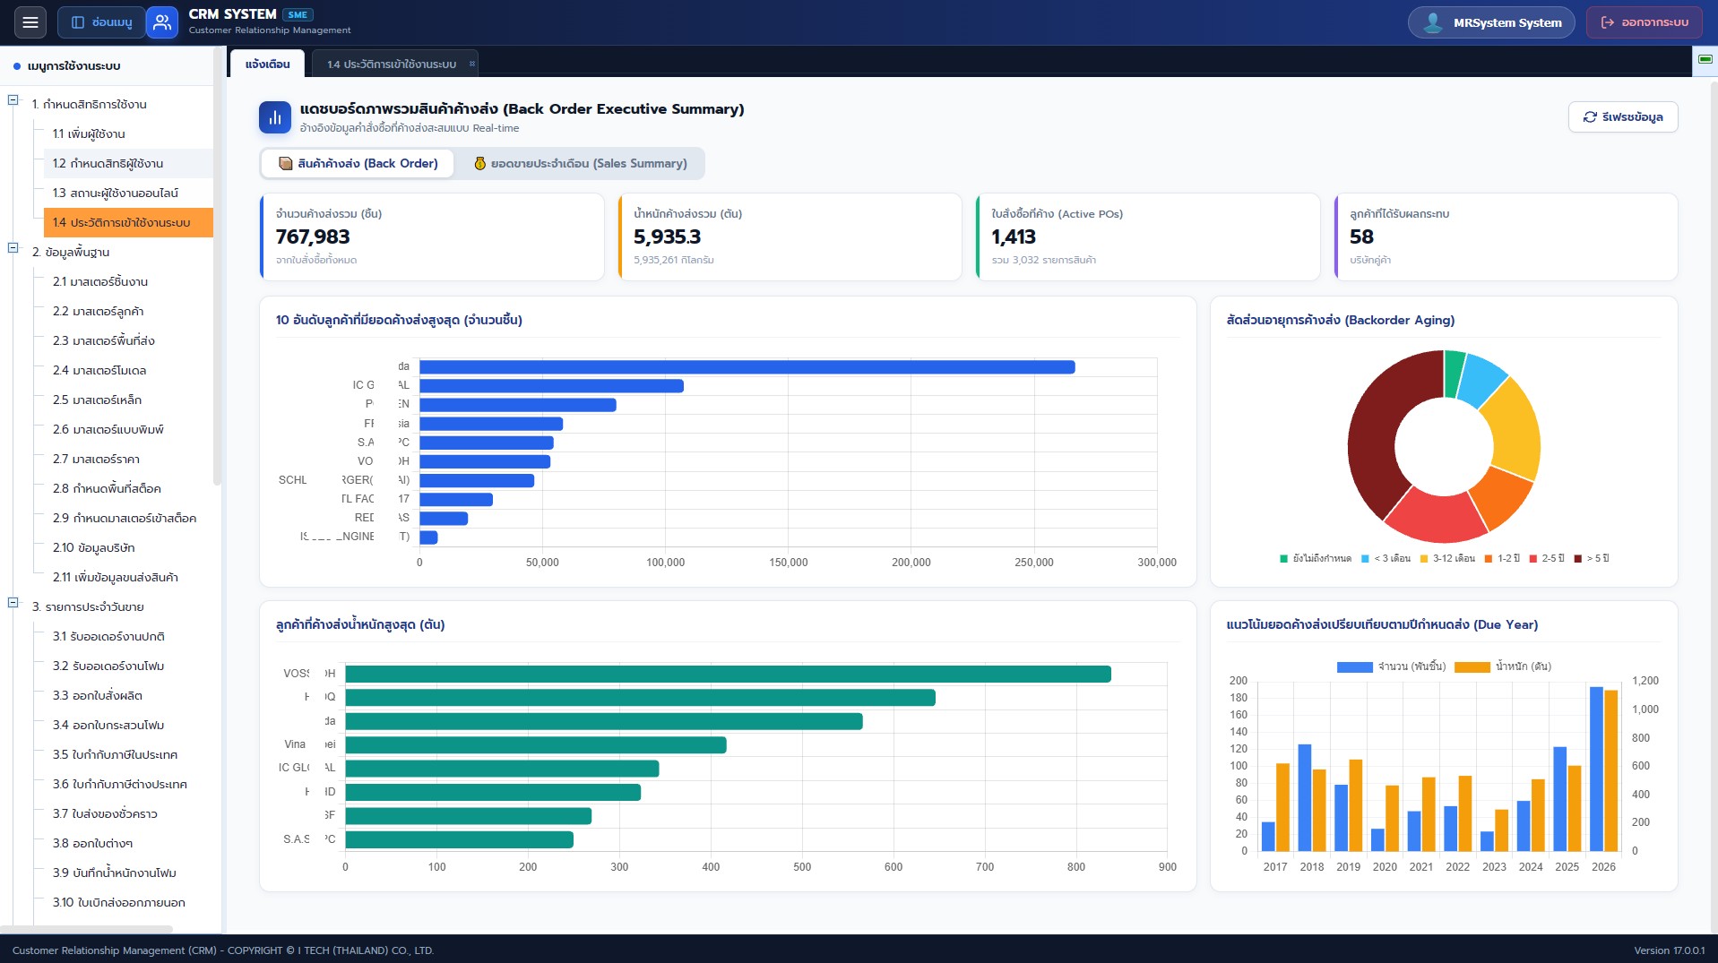Toggle the 2-5 ปี red legend swatch

[1532, 559]
